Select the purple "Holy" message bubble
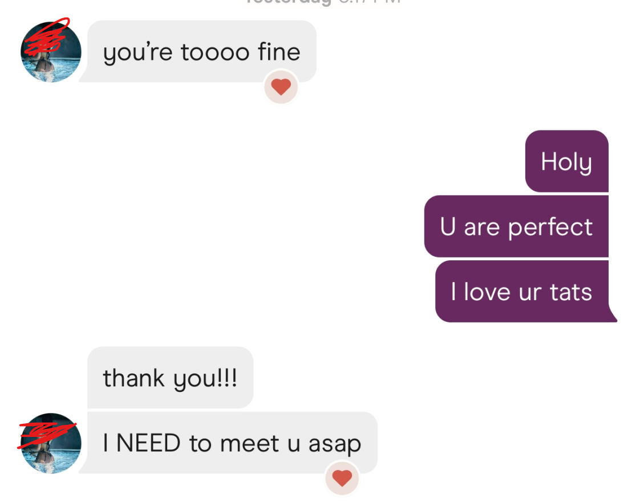Screen dimensions: 644x503 566,161
